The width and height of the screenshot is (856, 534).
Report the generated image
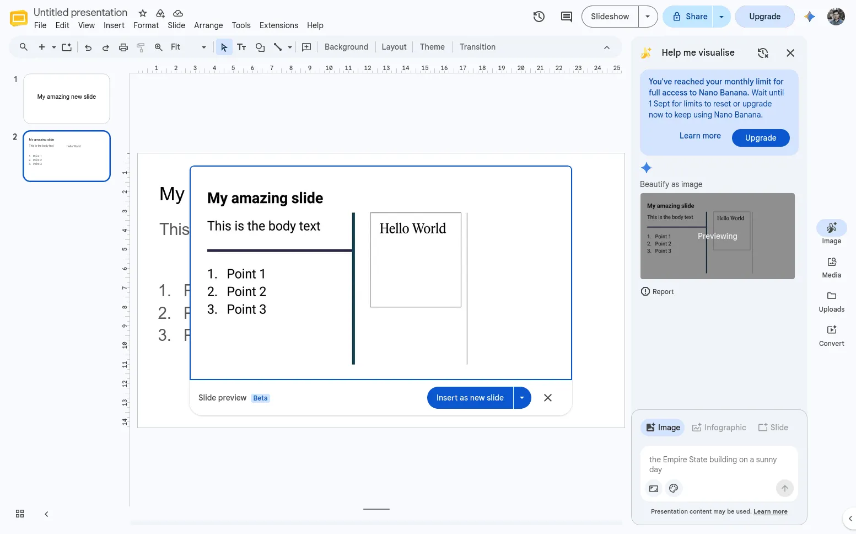point(658,292)
